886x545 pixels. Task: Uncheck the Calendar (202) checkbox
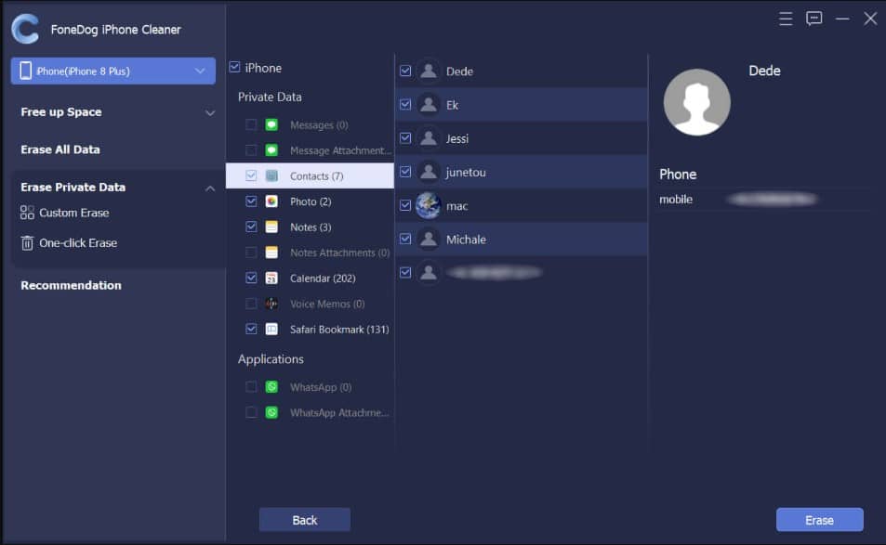click(x=251, y=278)
